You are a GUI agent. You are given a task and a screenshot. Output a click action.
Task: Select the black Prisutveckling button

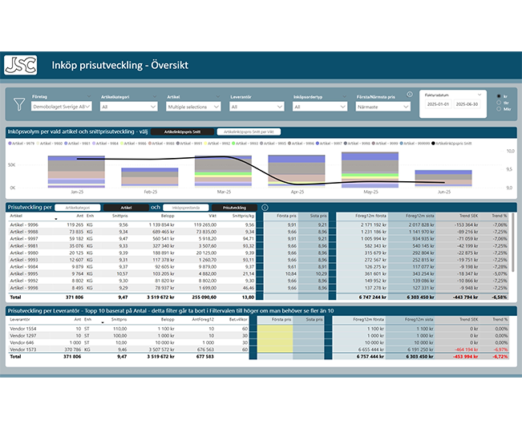234,208
